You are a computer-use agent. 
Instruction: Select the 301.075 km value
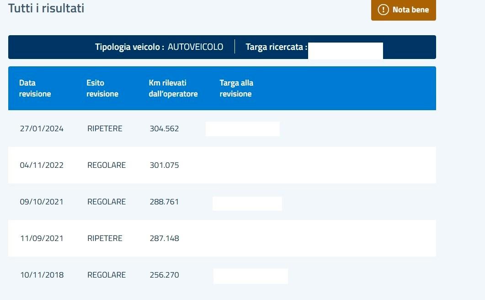point(164,165)
